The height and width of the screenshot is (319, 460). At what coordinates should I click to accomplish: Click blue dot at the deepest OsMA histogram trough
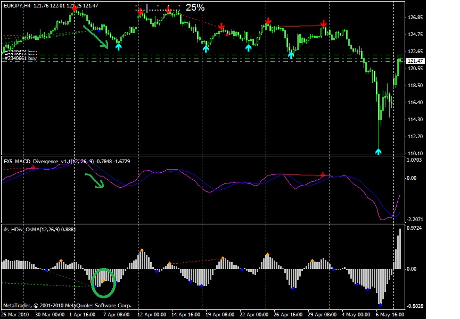(x=380, y=304)
